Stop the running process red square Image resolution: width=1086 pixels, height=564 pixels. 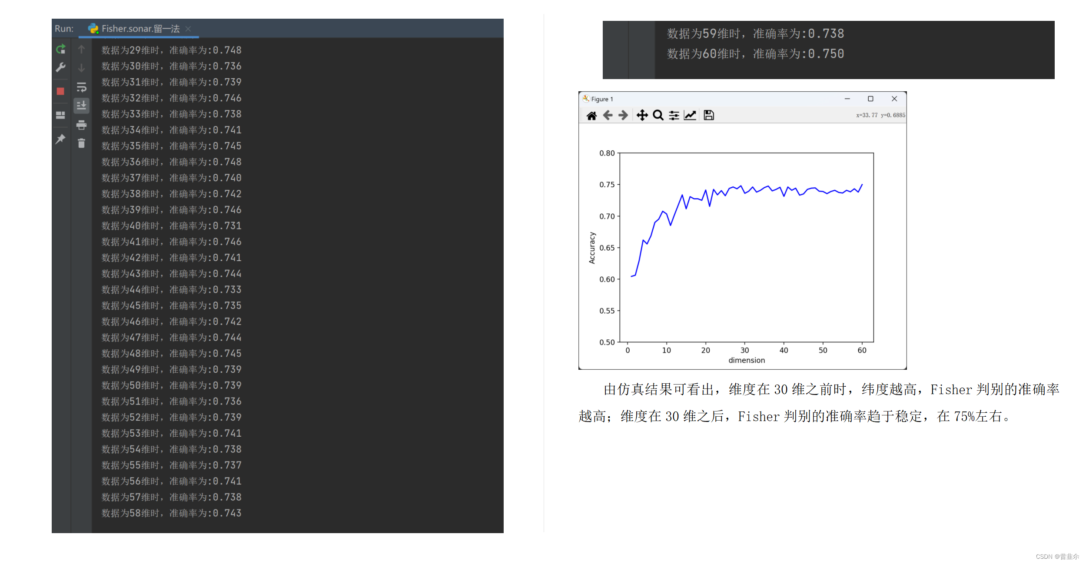pyautogui.click(x=60, y=91)
